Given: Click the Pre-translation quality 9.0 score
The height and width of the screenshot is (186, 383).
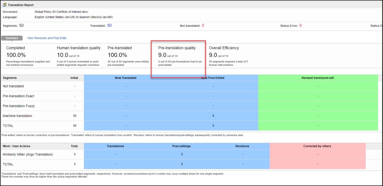Looking at the screenshot, I should click(162, 55).
